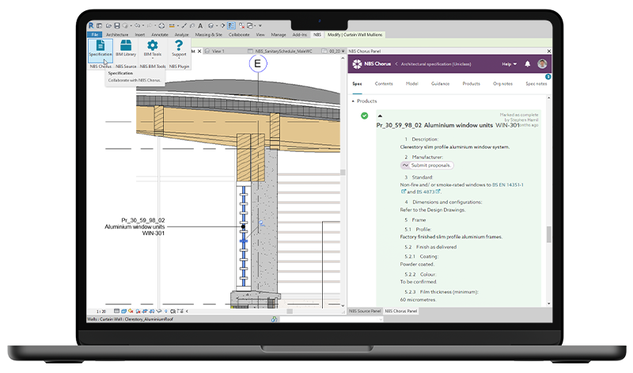
Task: Select the Pr_30_59_98_02 window tag annotation
Action: coord(135,226)
